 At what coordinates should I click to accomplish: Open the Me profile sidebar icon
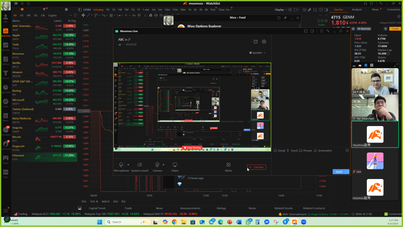coord(5,18)
